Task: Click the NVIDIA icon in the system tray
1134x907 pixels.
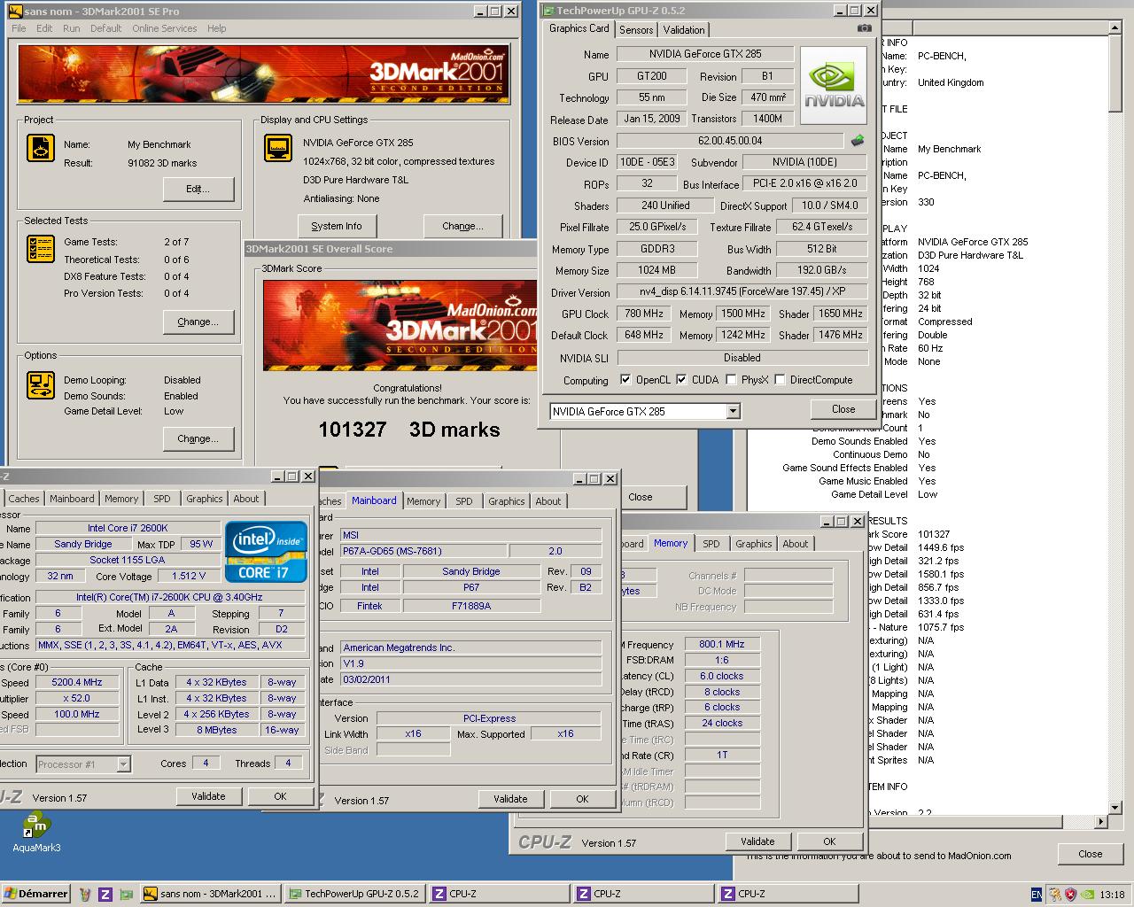Action: [x=1087, y=894]
